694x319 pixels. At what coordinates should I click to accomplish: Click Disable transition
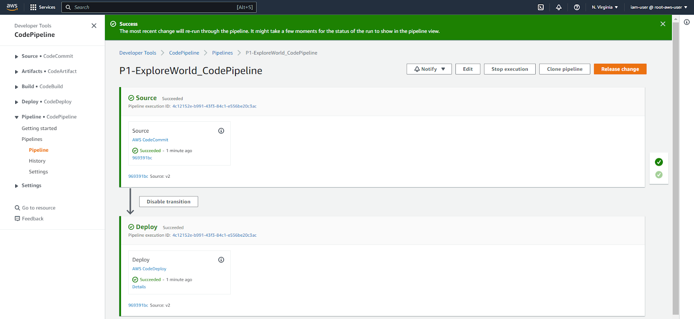coord(168,202)
